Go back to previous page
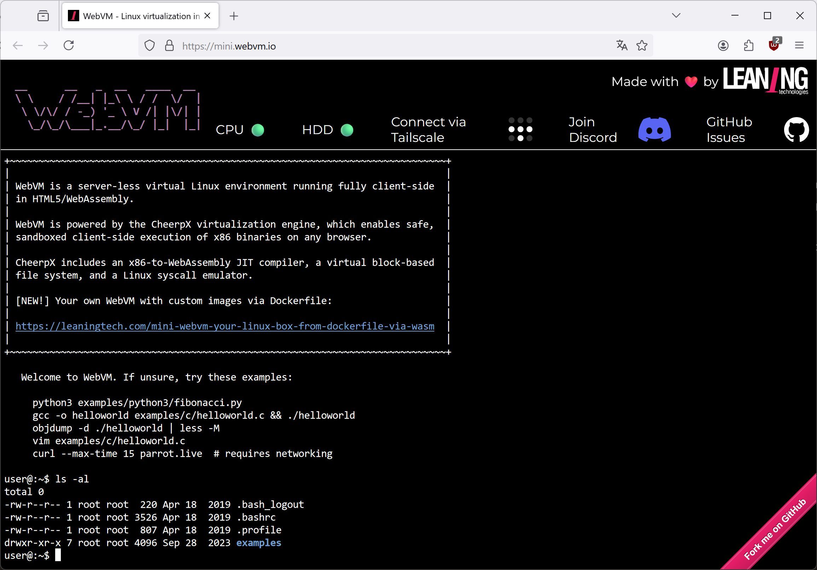This screenshot has height=570, width=817. (18, 46)
